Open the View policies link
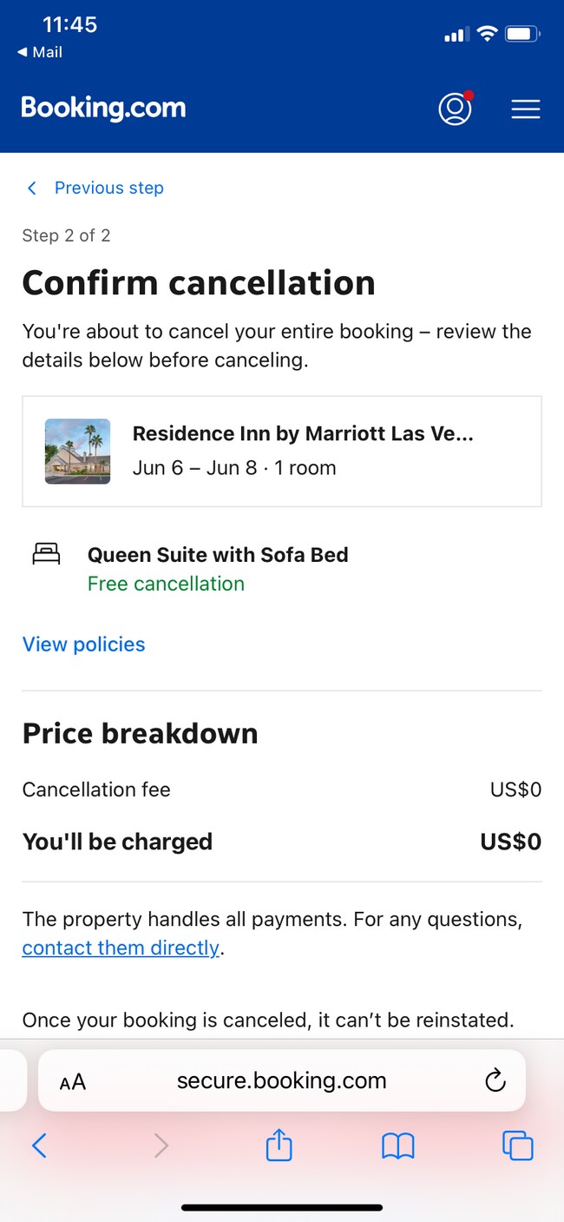Image resolution: width=564 pixels, height=1222 pixels. point(83,644)
